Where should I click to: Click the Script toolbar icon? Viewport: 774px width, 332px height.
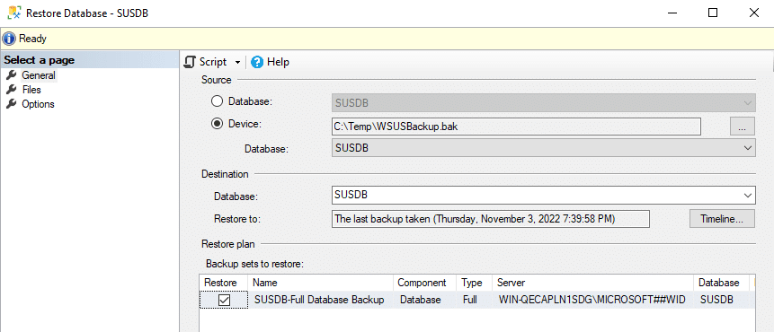coord(190,62)
